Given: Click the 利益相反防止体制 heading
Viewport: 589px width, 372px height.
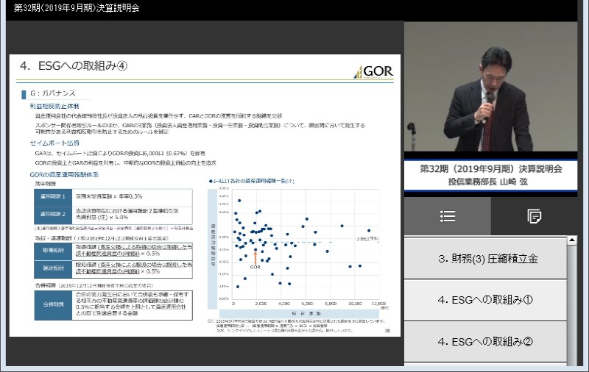Looking at the screenshot, I should coord(54,107).
